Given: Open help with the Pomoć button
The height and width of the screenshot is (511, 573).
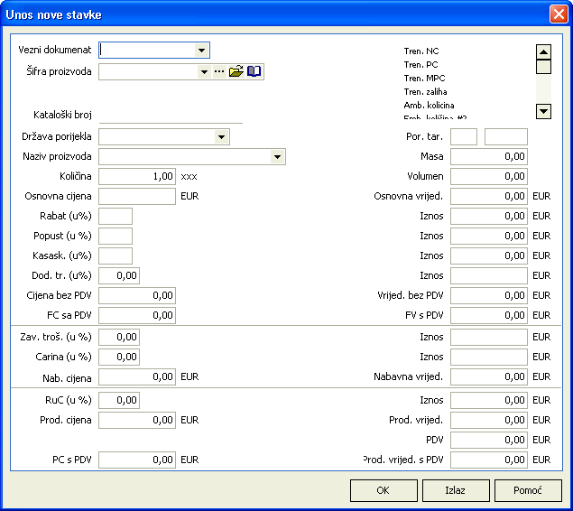Looking at the screenshot, I should click(x=528, y=490).
